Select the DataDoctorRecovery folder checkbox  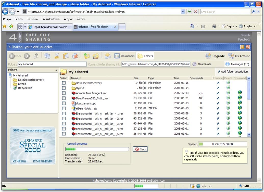click(64, 83)
